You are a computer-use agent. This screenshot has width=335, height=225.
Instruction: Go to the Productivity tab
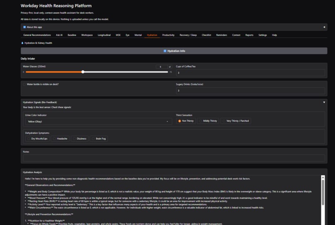[168, 35]
